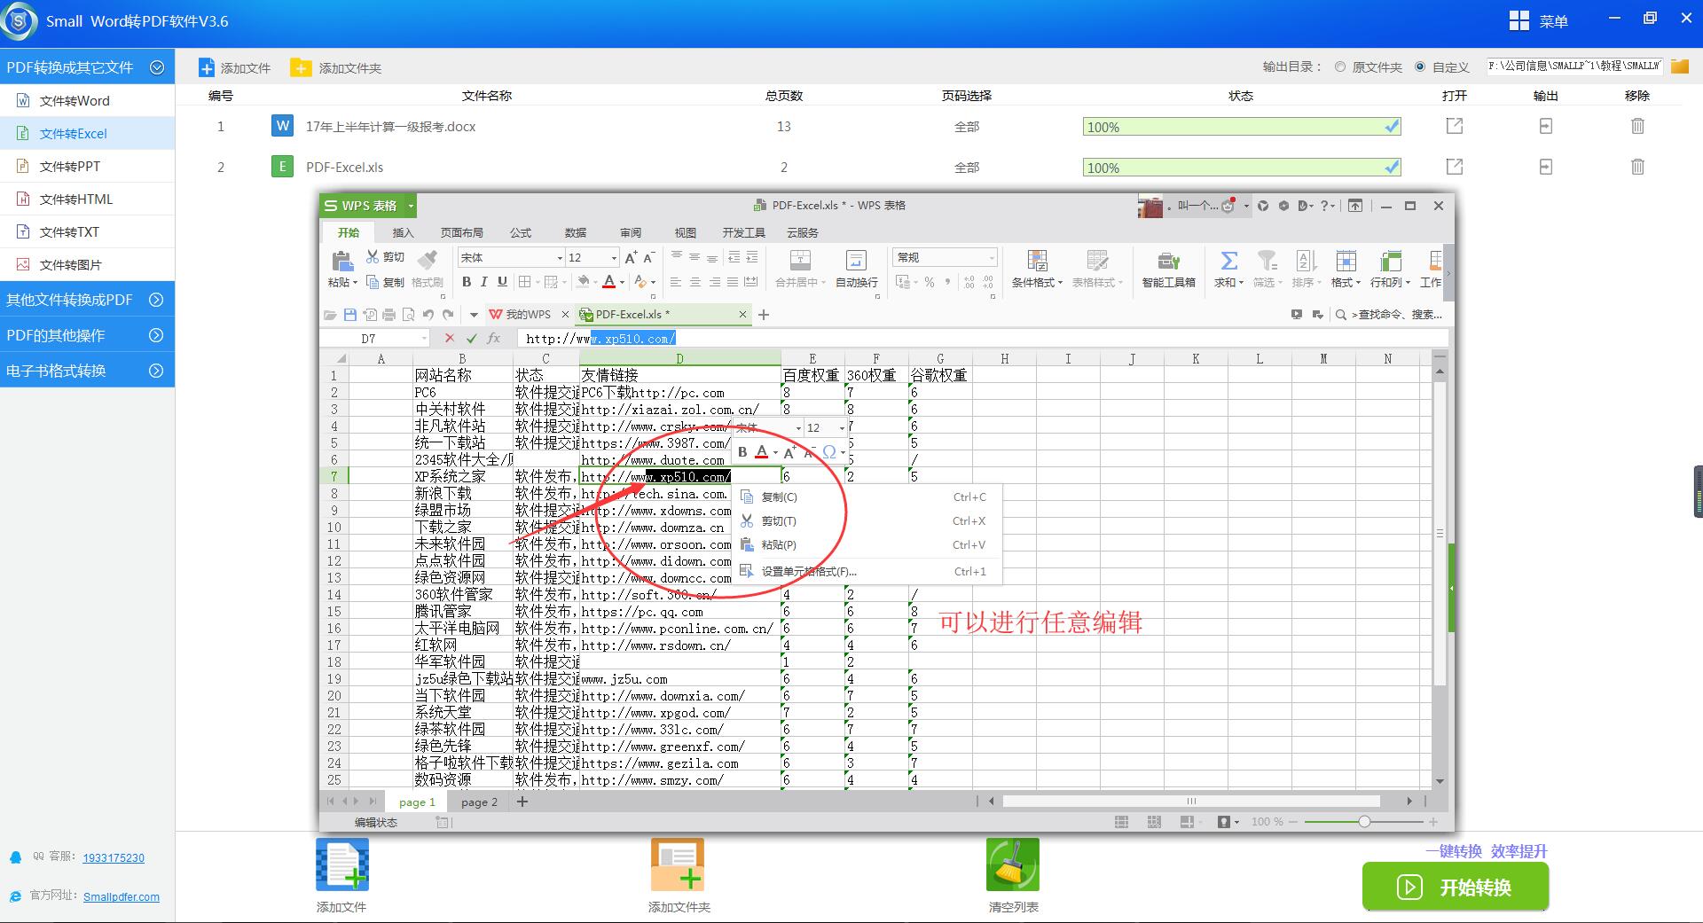The image size is (1703, 923).
Task: Open 宋体 font name dropdown in ribbon
Action: [x=560, y=258]
